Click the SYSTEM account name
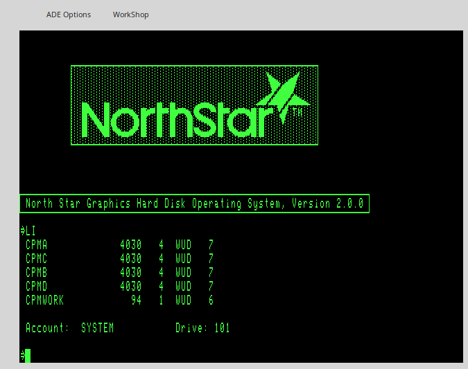The image size is (468, 369). [97, 328]
